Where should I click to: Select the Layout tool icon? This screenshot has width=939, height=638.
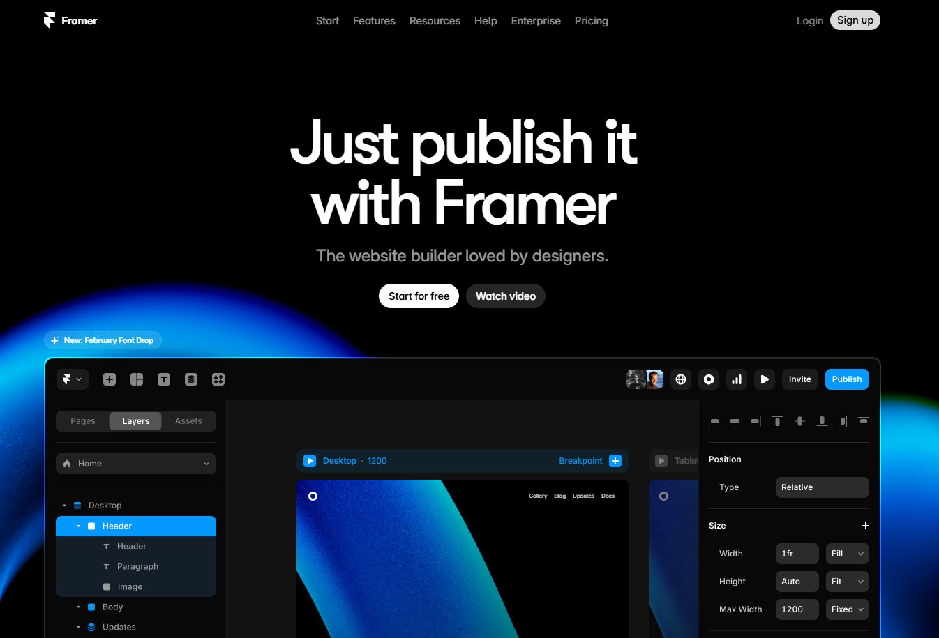(x=137, y=379)
